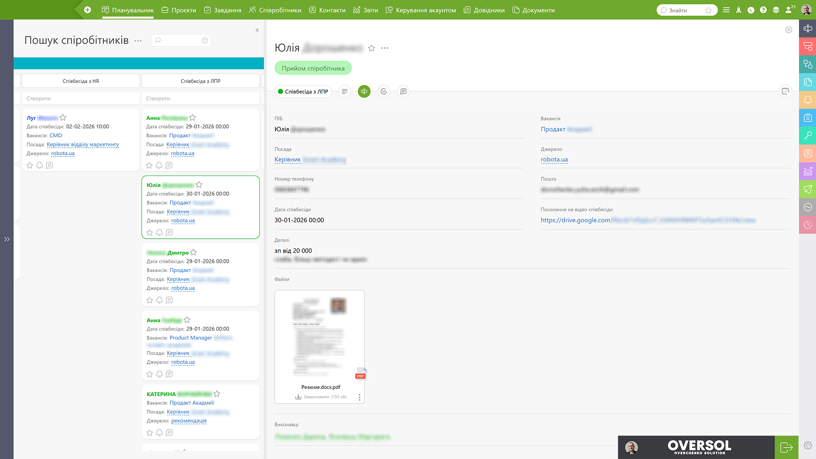Open the stage dropdown Співбесіда з ЛПР
This screenshot has width=816, height=459.
tap(303, 91)
